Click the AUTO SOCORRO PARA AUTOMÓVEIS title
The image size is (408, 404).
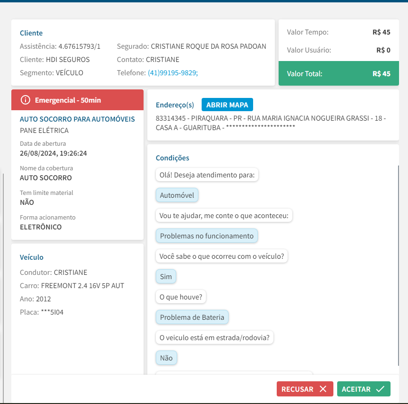tap(77, 119)
